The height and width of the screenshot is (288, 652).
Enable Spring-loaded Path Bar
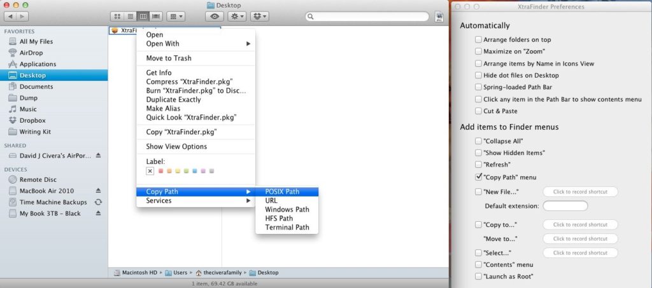click(478, 87)
